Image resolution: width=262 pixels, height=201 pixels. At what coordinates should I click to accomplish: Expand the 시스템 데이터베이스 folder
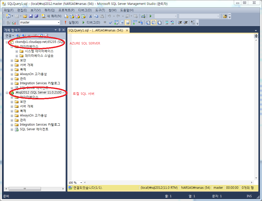tap(17, 51)
